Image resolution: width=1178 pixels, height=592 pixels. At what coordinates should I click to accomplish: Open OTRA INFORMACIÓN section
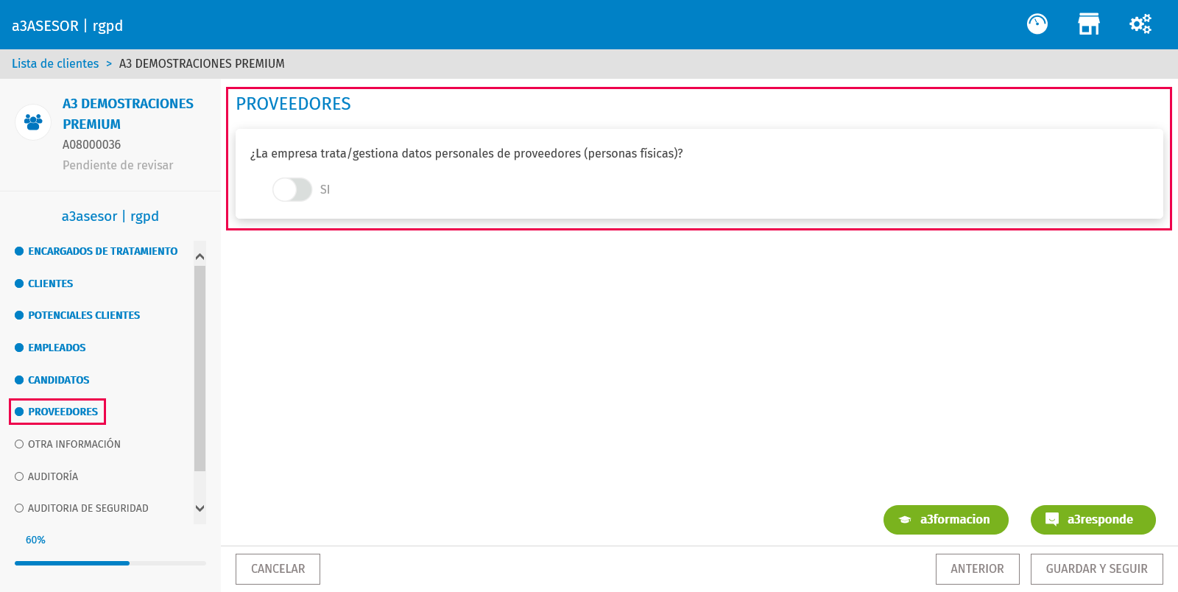click(x=74, y=444)
